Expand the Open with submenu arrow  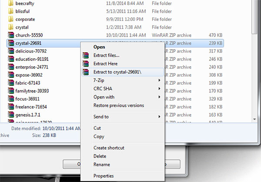pyautogui.click(x=159, y=97)
